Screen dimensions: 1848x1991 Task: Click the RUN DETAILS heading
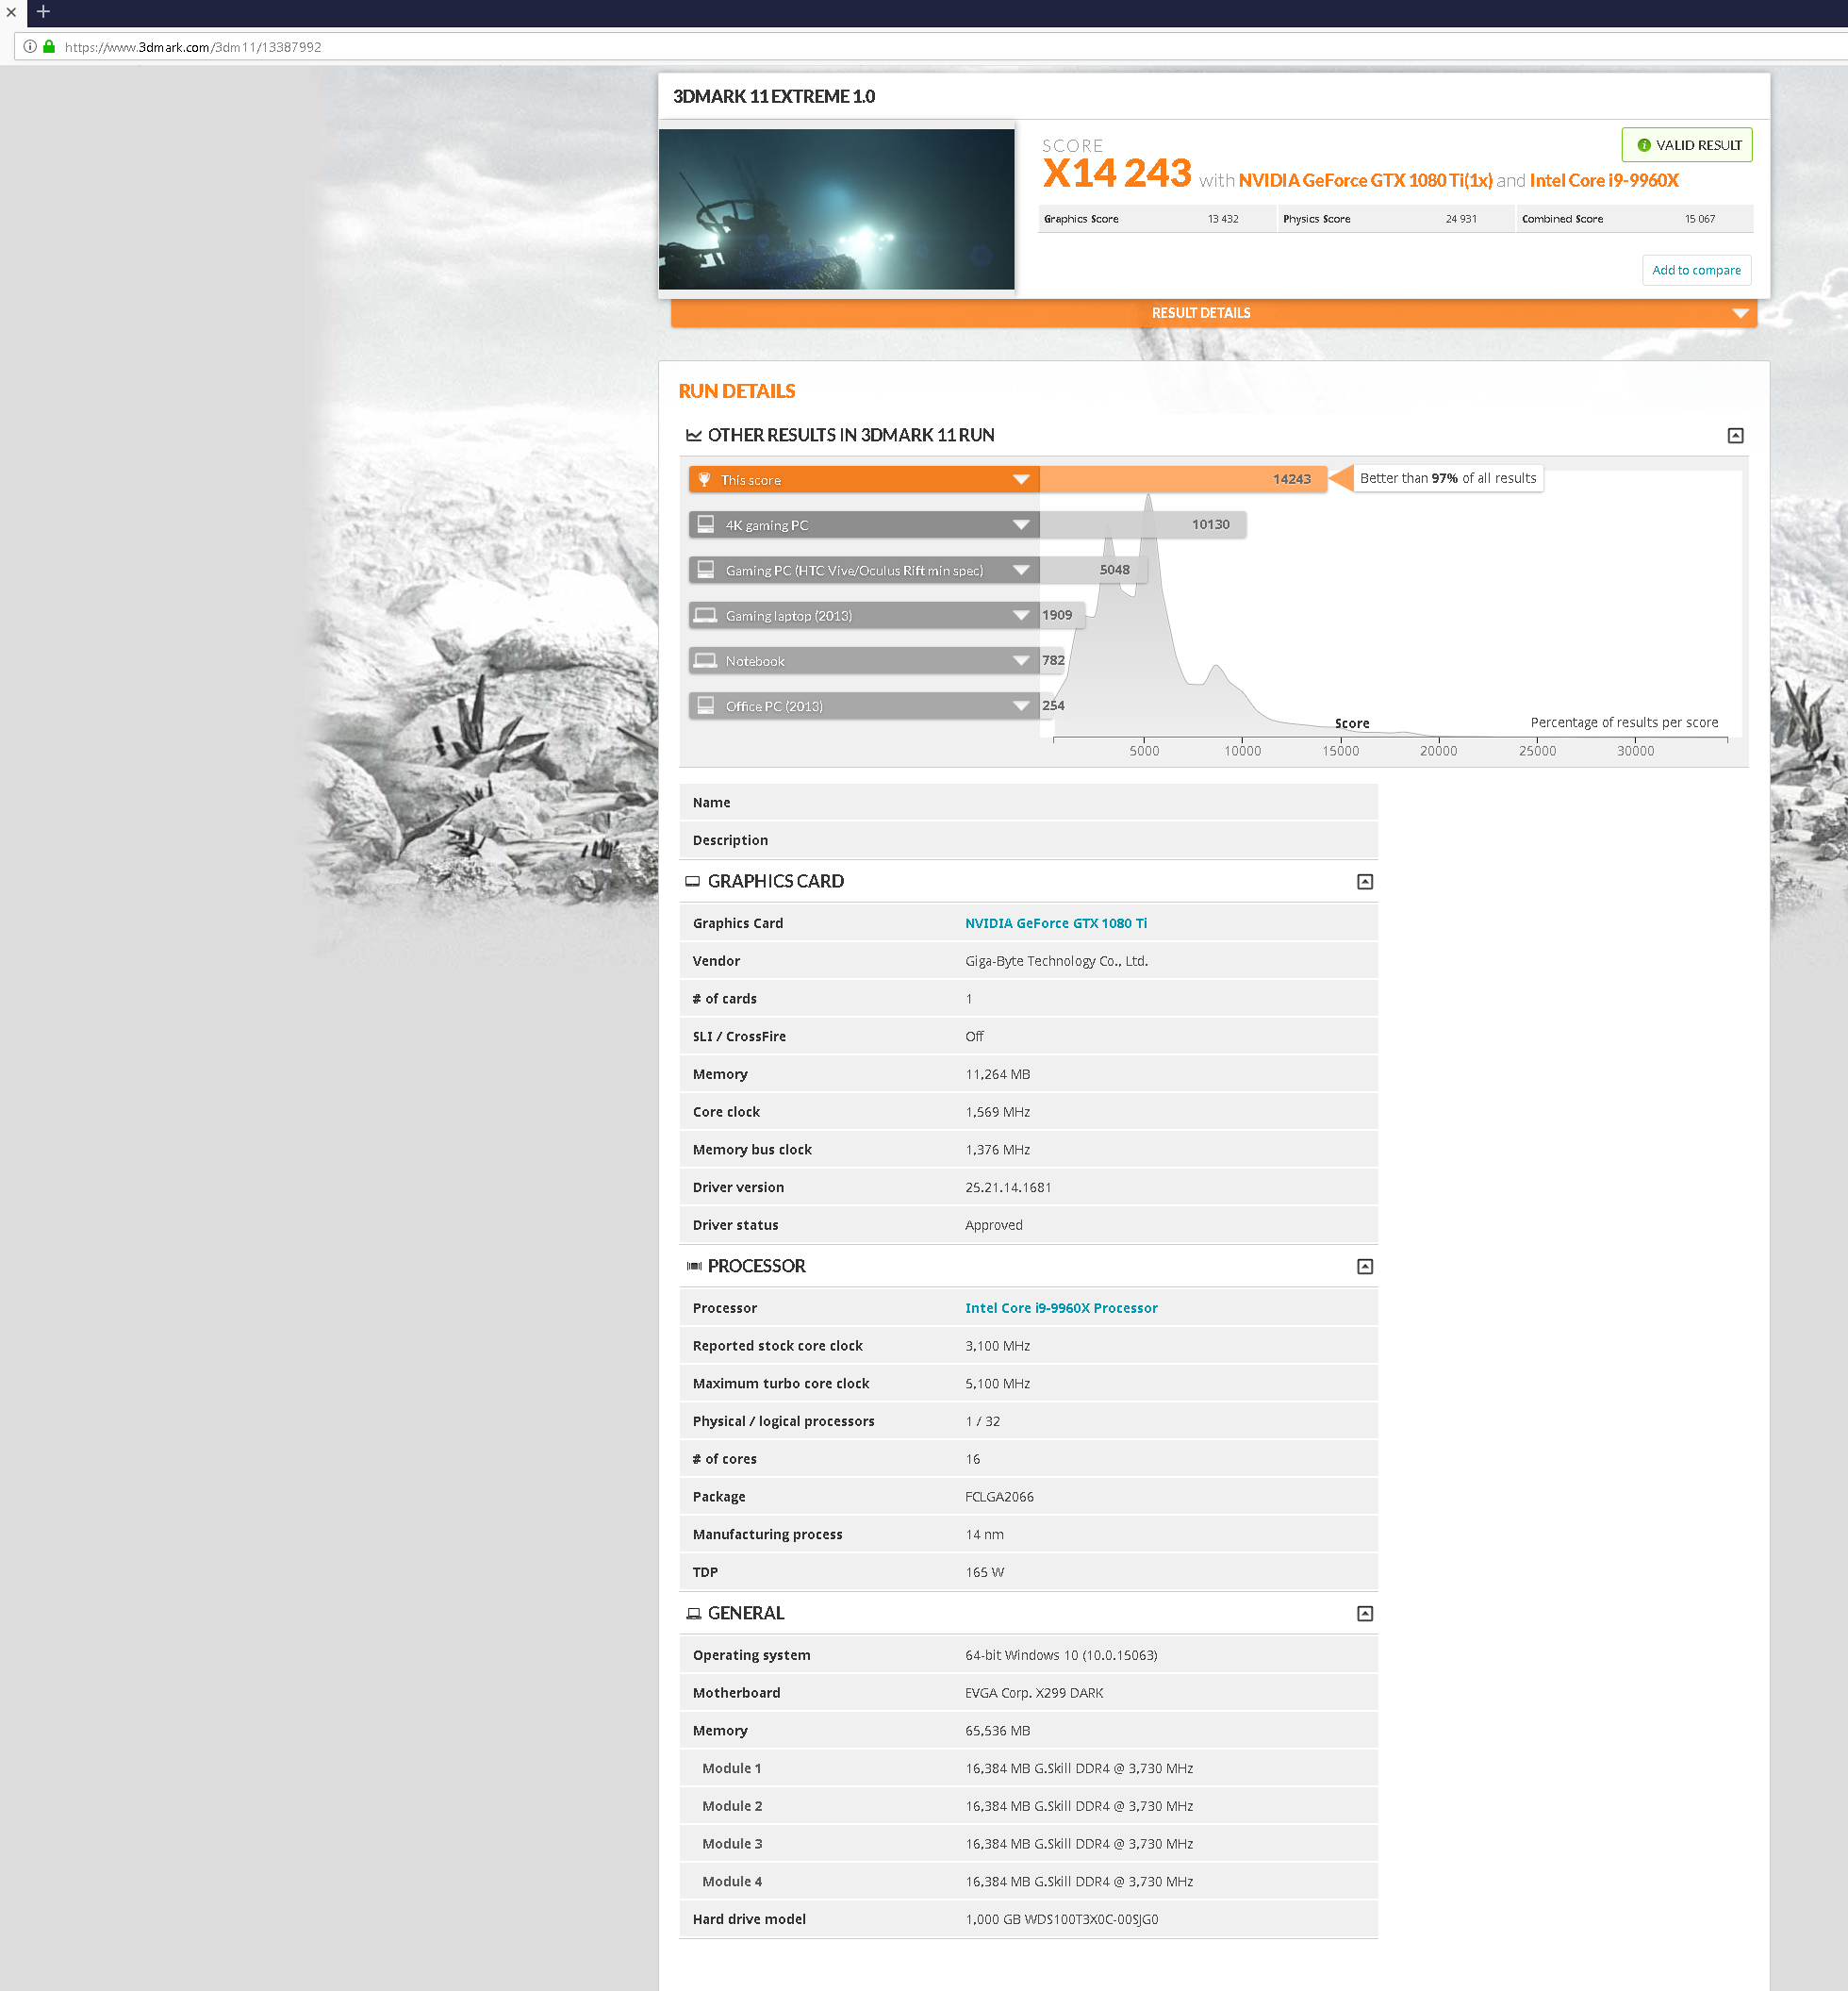(737, 391)
